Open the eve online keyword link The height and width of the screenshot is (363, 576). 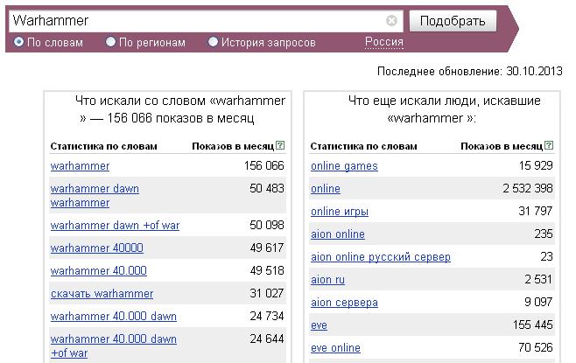335,348
